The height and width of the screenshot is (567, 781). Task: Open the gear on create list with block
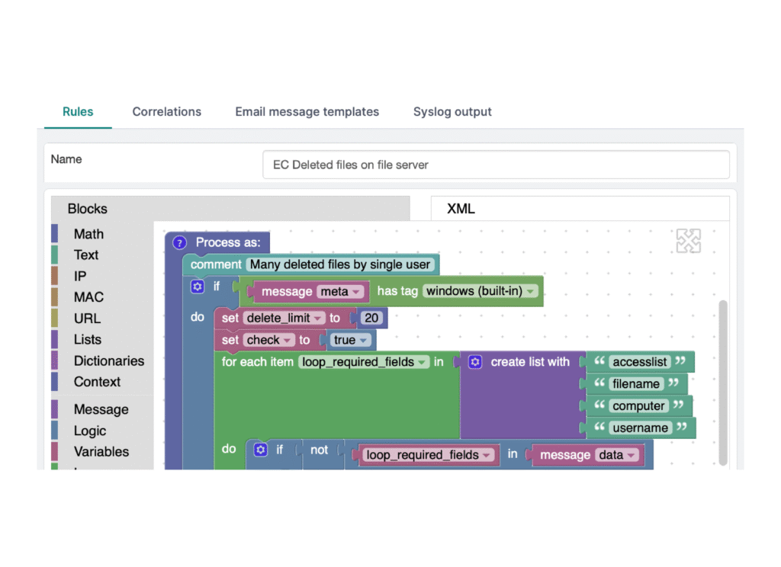[x=475, y=362]
